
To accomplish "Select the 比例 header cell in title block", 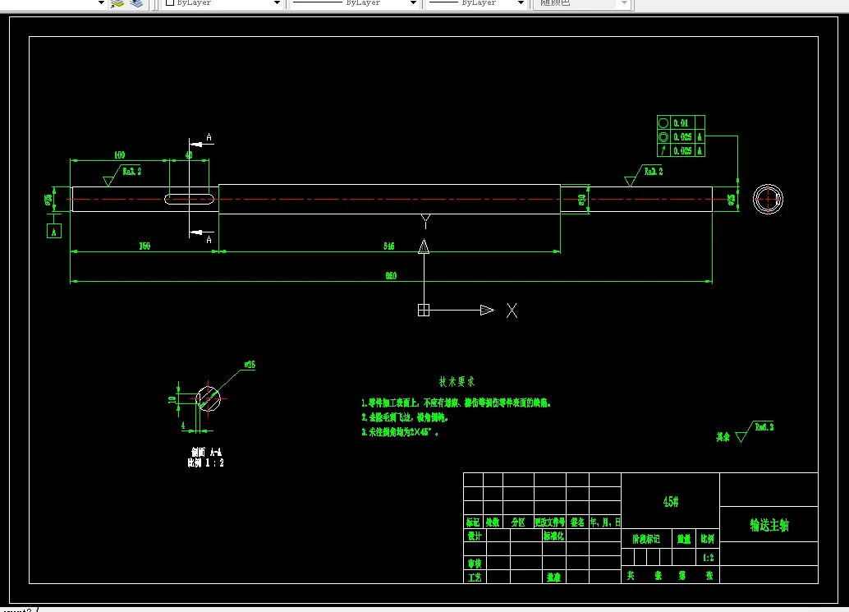I will [x=708, y=539].
